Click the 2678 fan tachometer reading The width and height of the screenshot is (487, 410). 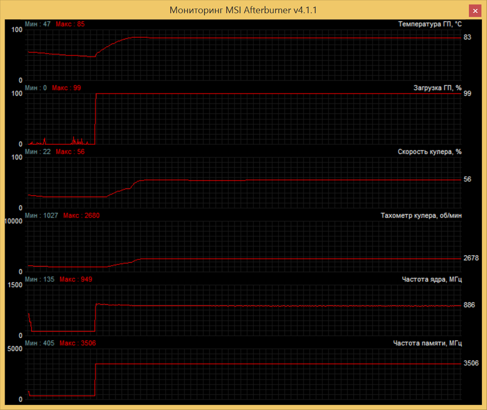point(471,257)
